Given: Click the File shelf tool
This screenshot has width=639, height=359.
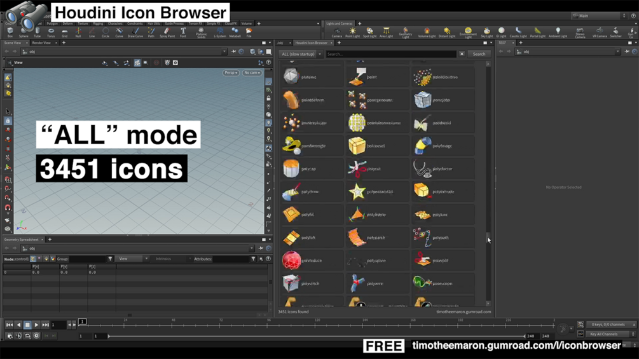Looking at the screenshot, I should click(x=249, y=32).
